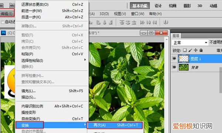Select the highlighted 变换 menu entry
Screen dimensions: 222x133
tap(52, 125)
